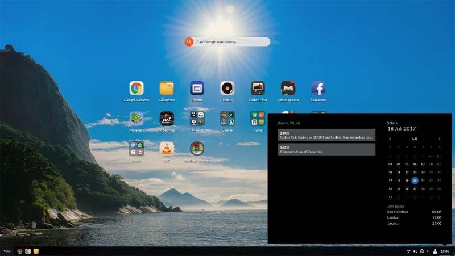The image size is (455, 256).
Task: Open the Editor Foto app
Action: [258, 89]
